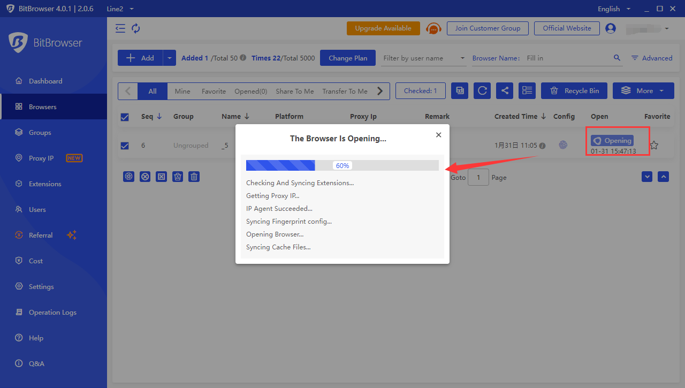Click the aperture open-selected icon below table

click(x=128, y=176)
